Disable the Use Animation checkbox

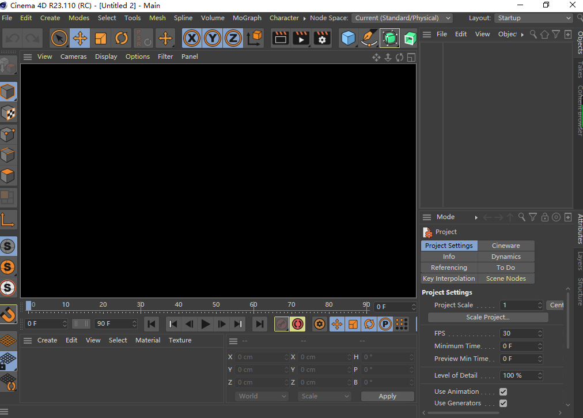point(503,391)
